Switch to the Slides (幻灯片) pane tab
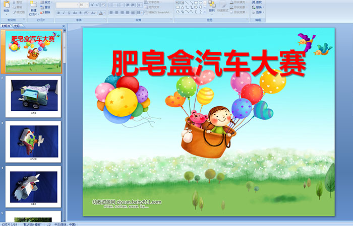This screenshot has height=226, width=353. click(x=6, y=26)
